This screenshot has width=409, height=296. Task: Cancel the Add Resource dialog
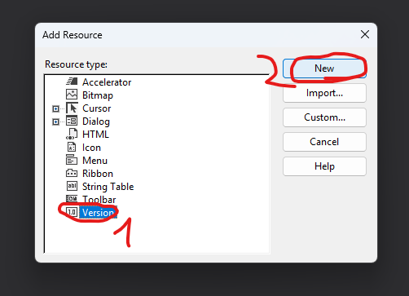point(324,142)
